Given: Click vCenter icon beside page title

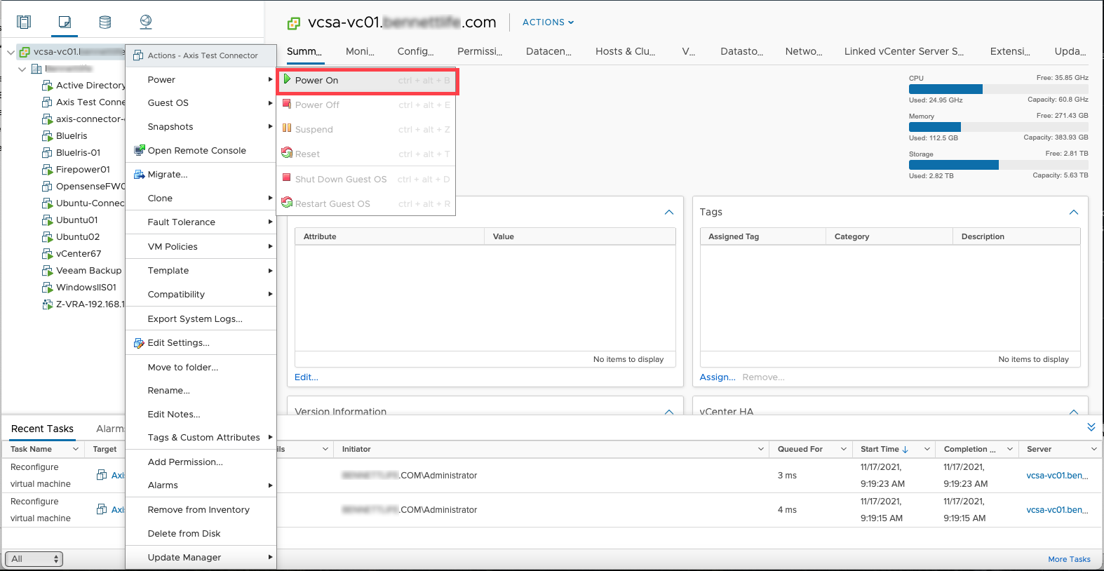Looking at the screenshot, I should 294,24.
